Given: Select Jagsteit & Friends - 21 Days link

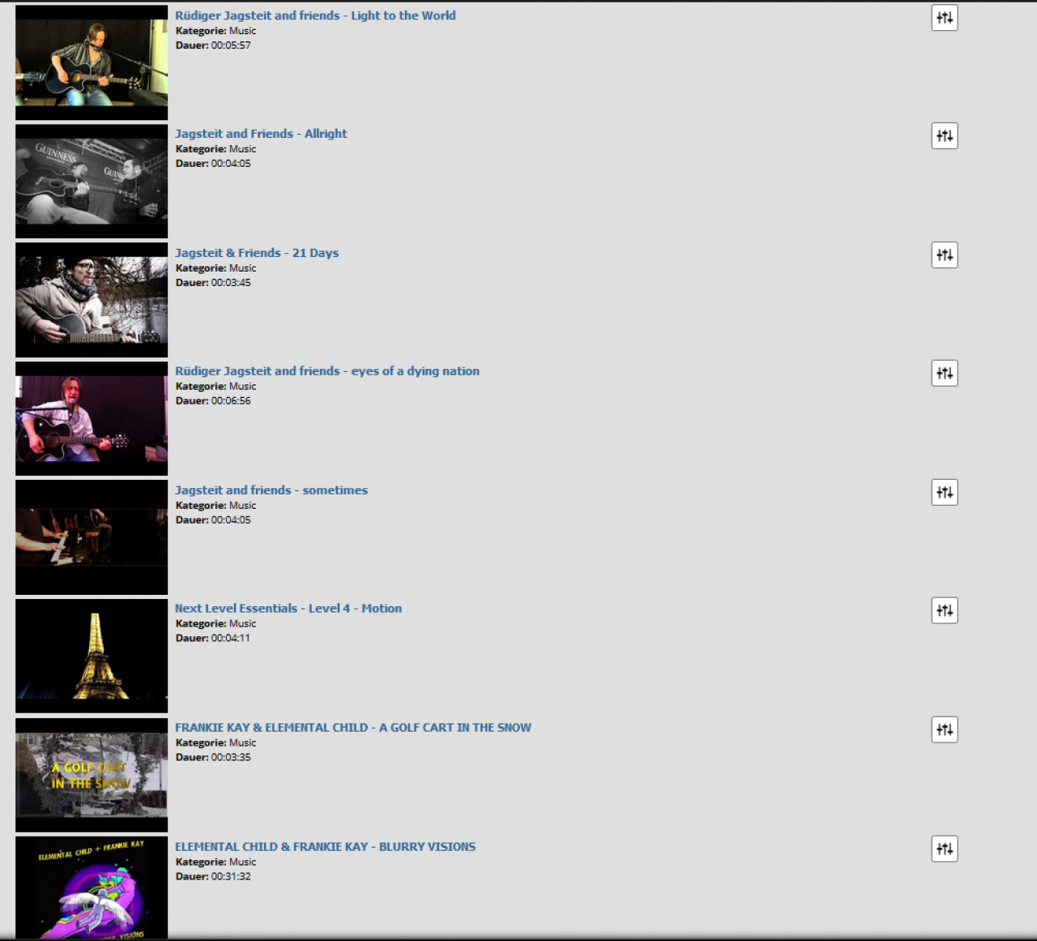Looking at the screenshot, I should point(257,253).
